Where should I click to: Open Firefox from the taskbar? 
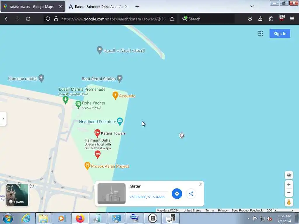[x=80, y=218]
